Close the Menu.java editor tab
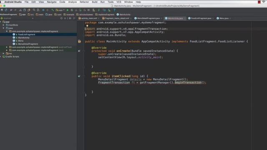 click(230, 18)
